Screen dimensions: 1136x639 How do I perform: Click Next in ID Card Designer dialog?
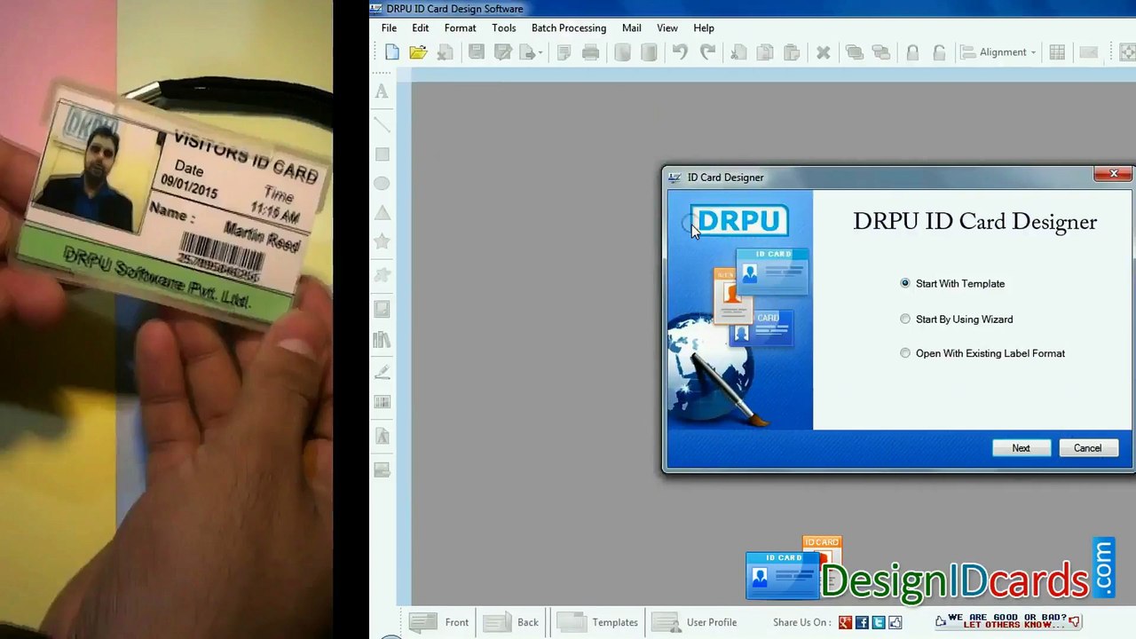click(1022, 448)
